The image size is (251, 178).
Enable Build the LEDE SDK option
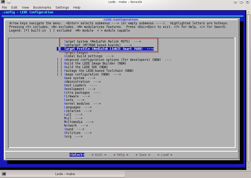[x=60, y=67]
